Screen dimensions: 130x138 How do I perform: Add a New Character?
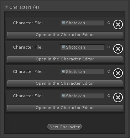pyautogui.click(x=64, y=127)
